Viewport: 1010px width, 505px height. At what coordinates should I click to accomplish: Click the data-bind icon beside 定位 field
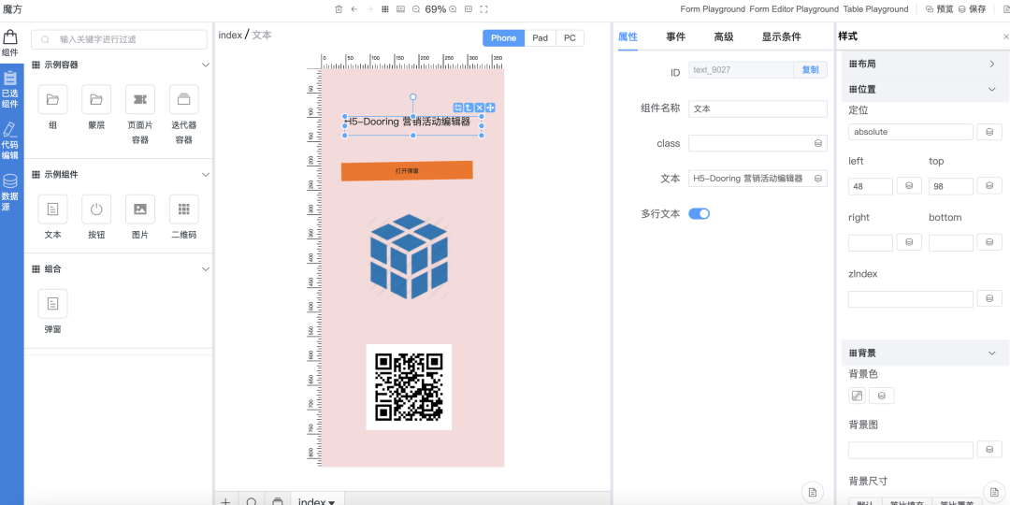(x=989, y=132)
